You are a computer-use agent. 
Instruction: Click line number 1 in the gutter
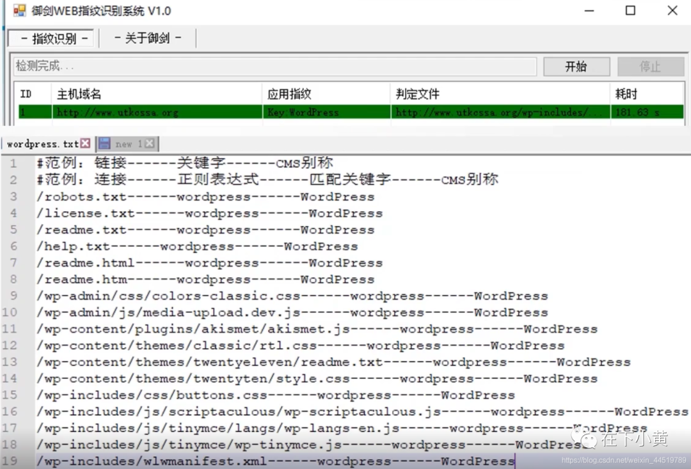tap(13, 164)
